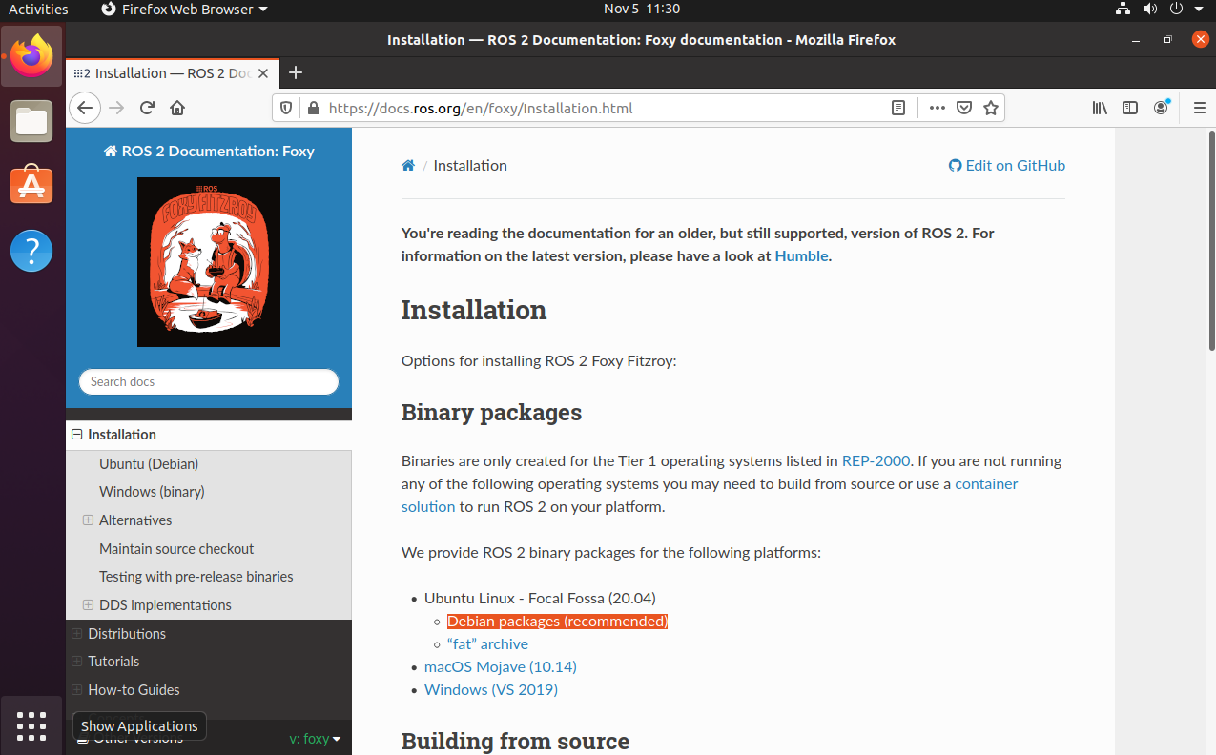Click the Foxy Fitzroy logo image
This screenshot has height=755, width=1216.
coord(209,262)
